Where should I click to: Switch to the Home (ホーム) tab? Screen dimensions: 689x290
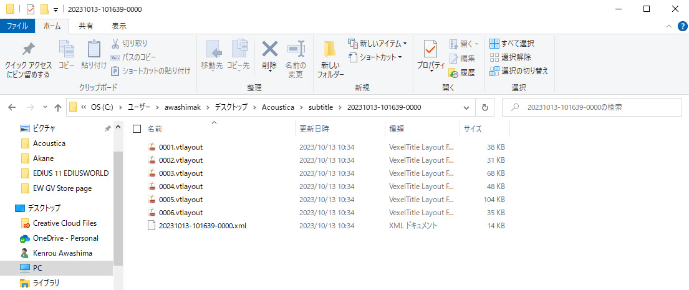52,26
